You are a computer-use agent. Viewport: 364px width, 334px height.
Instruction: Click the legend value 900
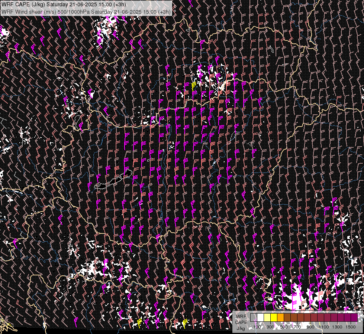click(310, 327)
